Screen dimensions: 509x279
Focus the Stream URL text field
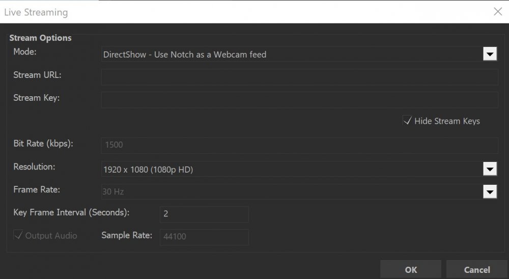coord(299,77)
